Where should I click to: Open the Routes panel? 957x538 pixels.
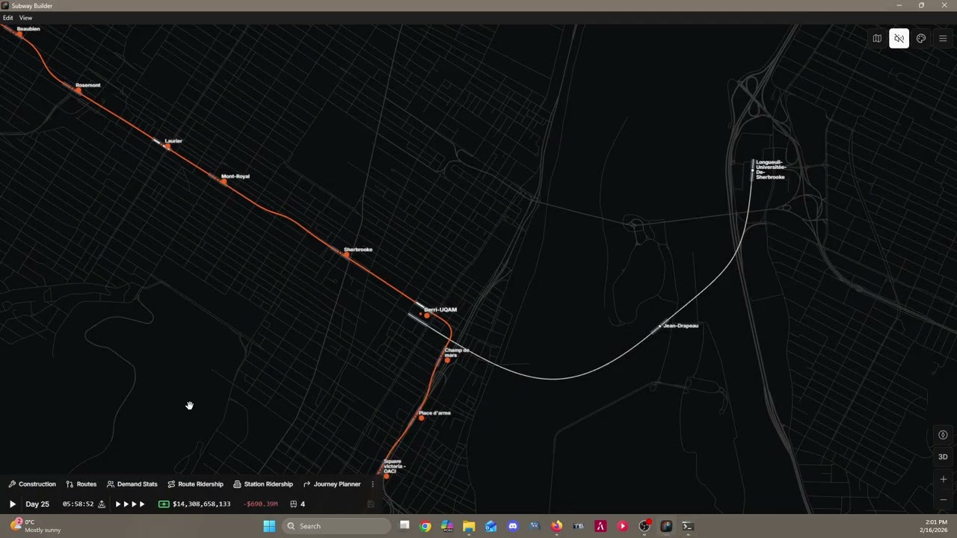click(81, 484)
